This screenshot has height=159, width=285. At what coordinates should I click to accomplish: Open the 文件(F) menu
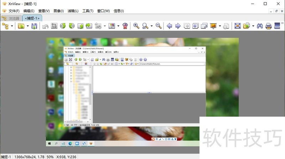pyautogui.click(x=14, y=11)
